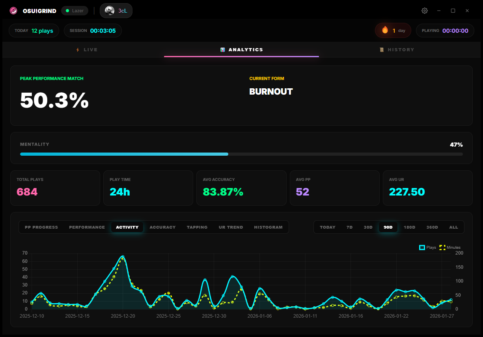The image size is (483, 337).
Task: Select the ALL time range
Action: point(453,227)
